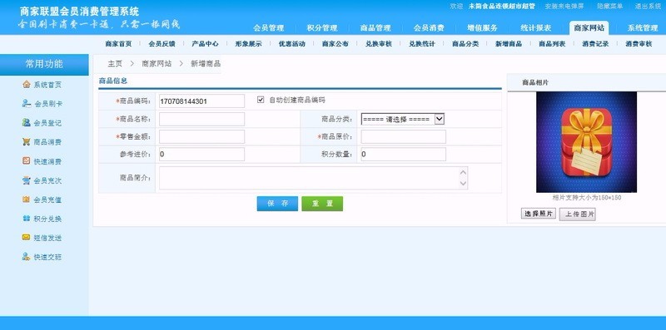Open the 会员管理 main tab
666x330 pixels.
pos(268,28)
